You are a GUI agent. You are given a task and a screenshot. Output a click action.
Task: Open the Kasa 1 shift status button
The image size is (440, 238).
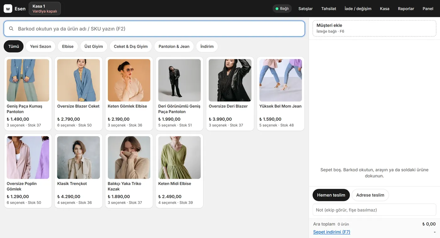coord(45,8)
